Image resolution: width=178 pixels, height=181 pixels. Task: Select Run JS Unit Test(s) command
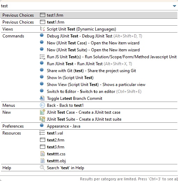click(x=112, y=57)
